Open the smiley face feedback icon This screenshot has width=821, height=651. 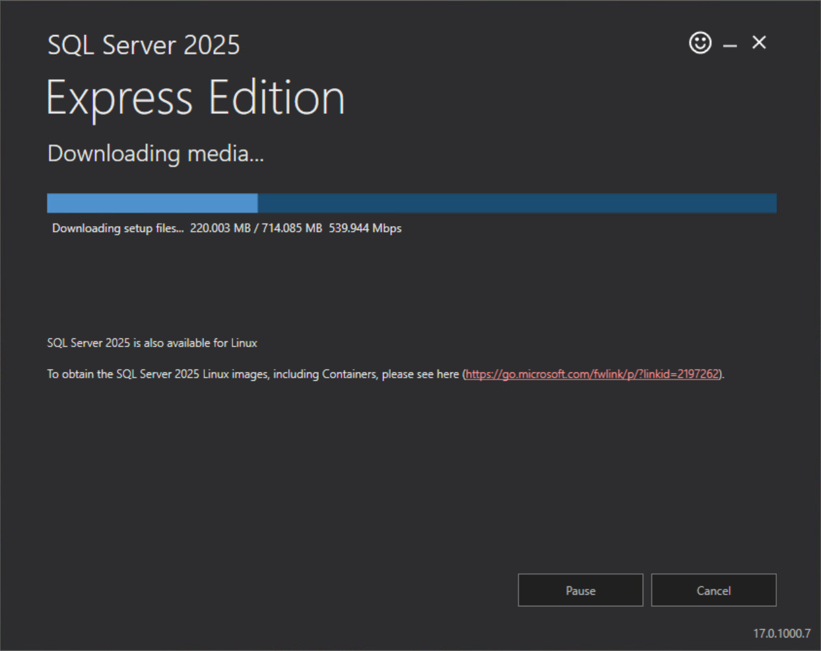[700, 43]
